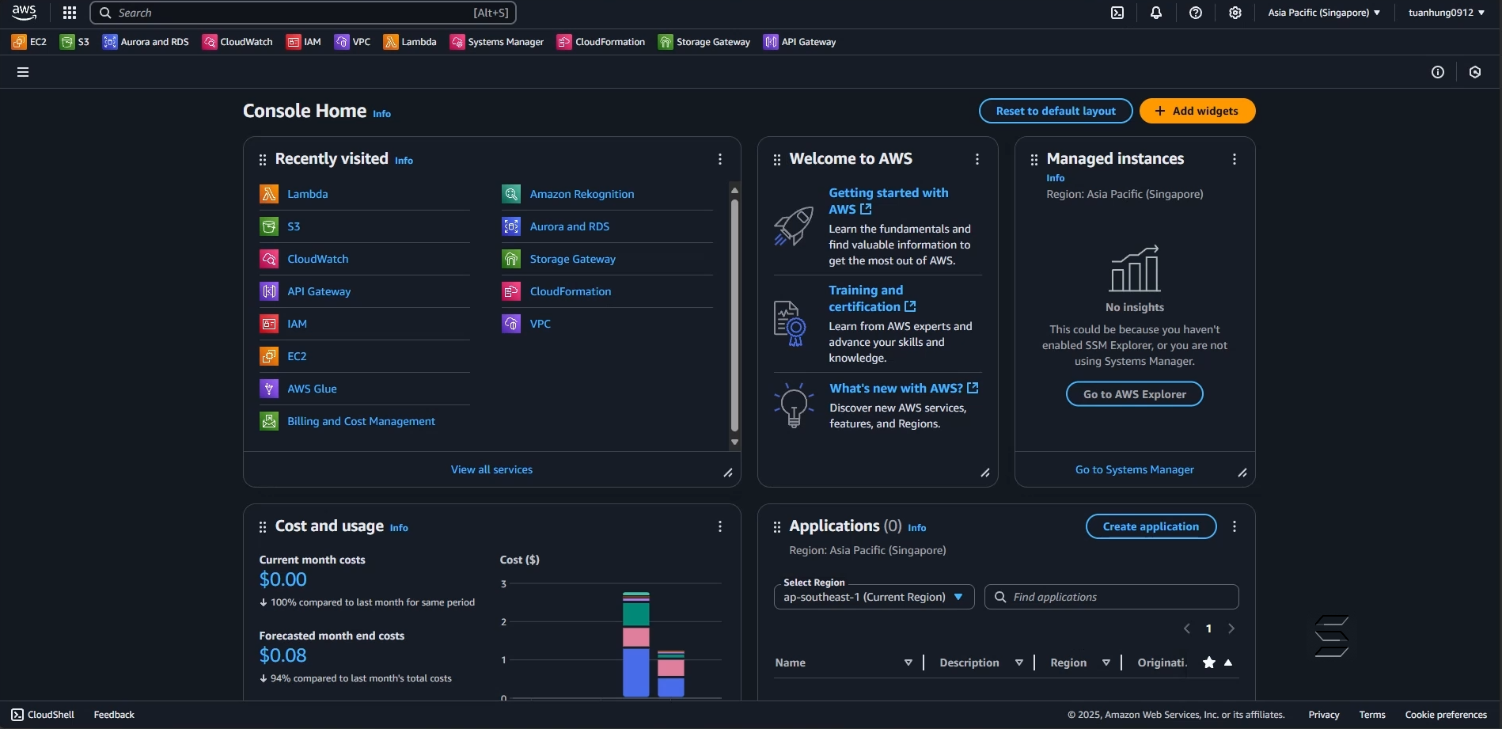Click the CloudWatch icon in Recently visited
The width and height of the screenshot is (1502, 729).
tap(269, 259)
